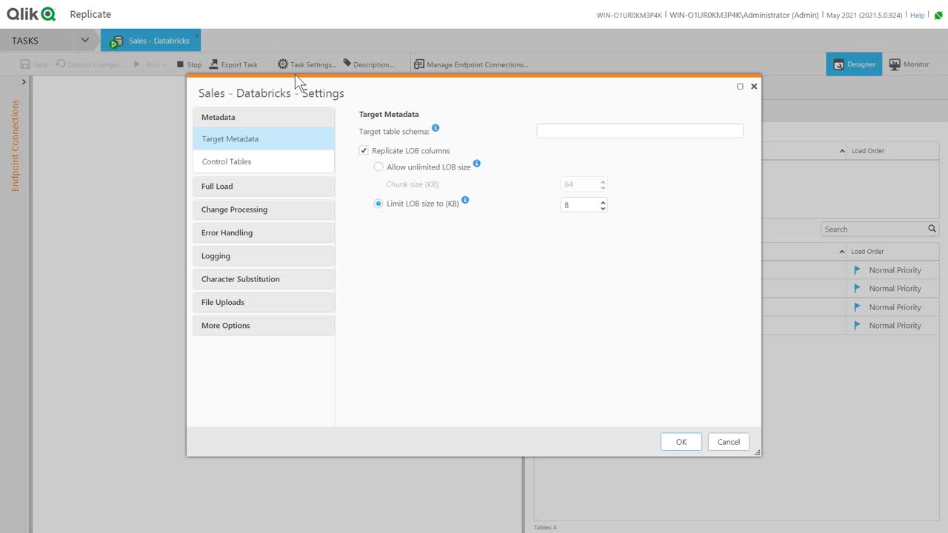
Task: Click the green status icon beside Help
Action: [x=938, y=15]
